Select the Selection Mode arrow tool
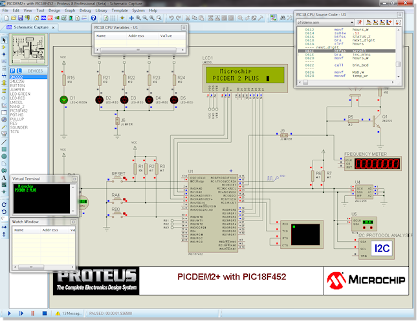Image resolution: width=418 pixels, height=322 pixels. pos(4,40)
